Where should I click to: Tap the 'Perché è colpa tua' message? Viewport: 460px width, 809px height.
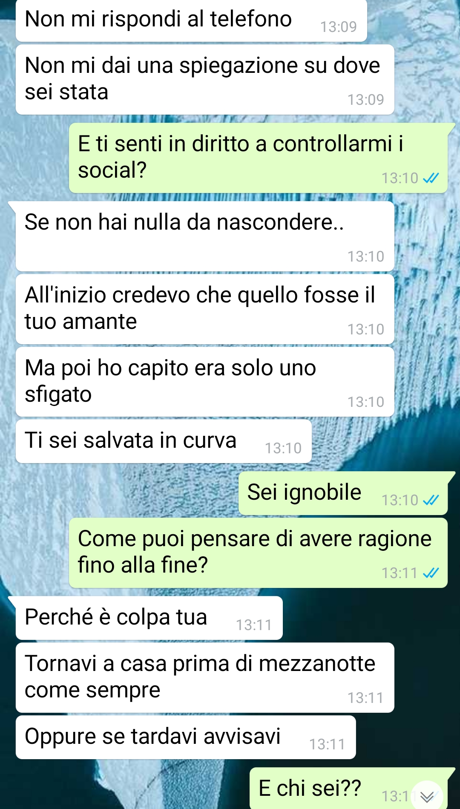coord(149,618)
